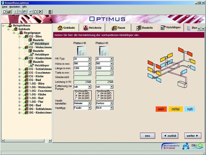Open the calculator toolbar icon

[x=50, y=12]
